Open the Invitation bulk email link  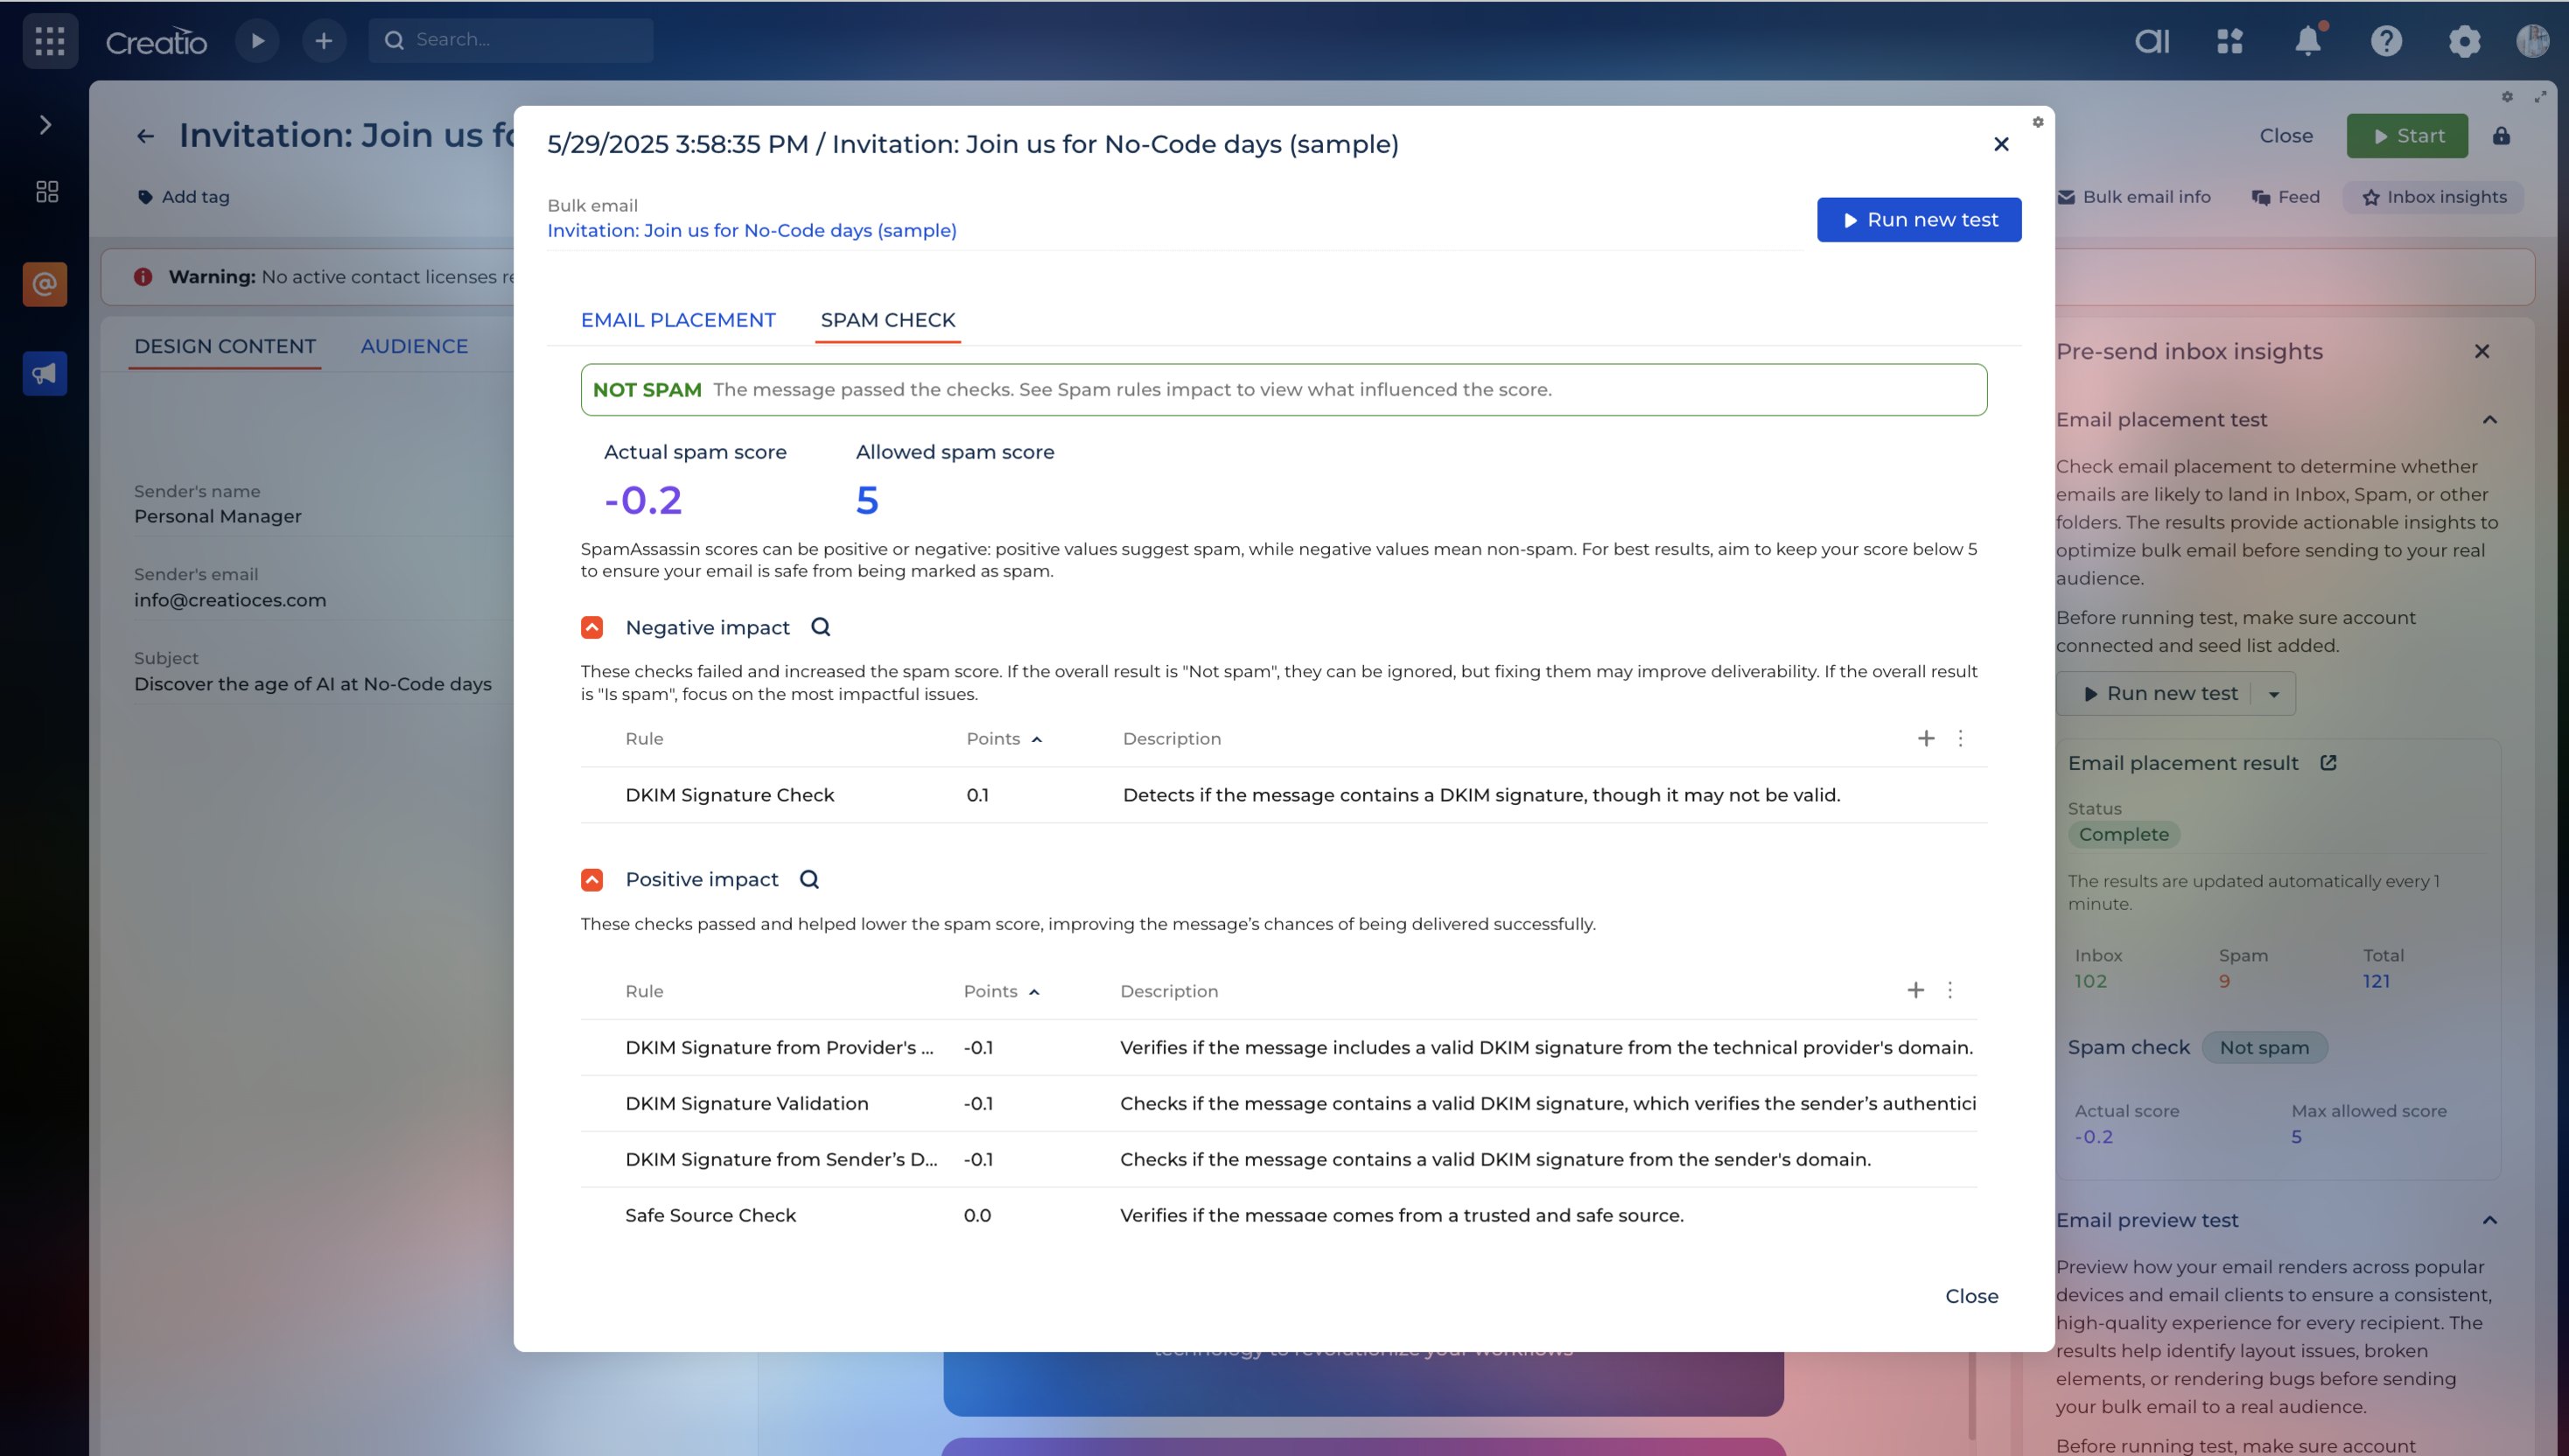coord(751,231)
